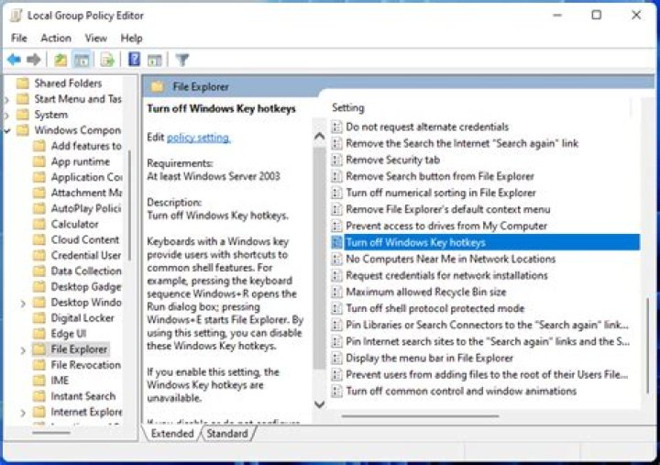Click the Forward arrow toolbar icon
Viewport: 660px width, 465px height.
[34, 60]
